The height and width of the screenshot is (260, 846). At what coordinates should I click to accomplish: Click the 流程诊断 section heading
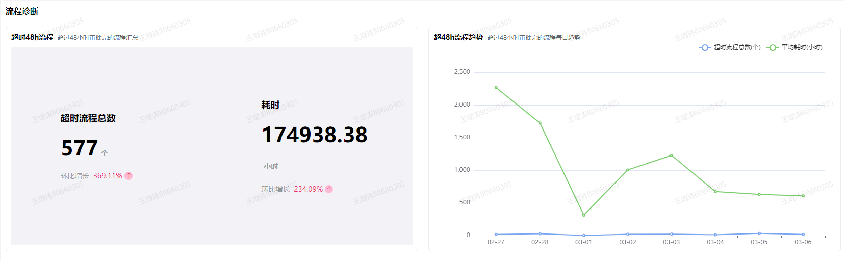point(22,11)
